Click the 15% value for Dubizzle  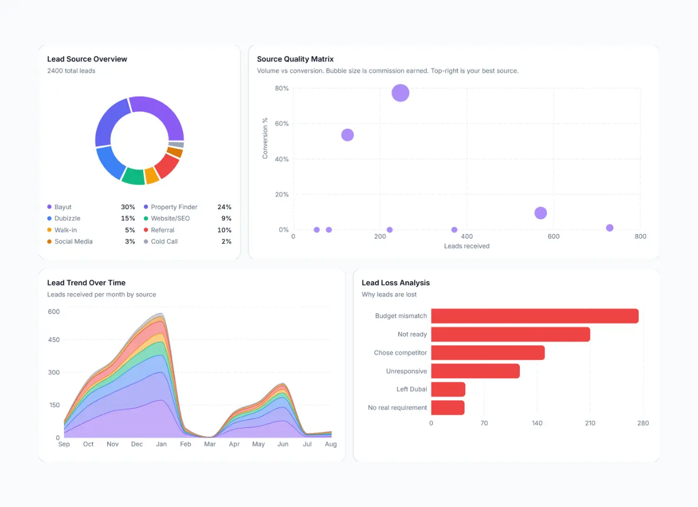(x=128, y=218)
